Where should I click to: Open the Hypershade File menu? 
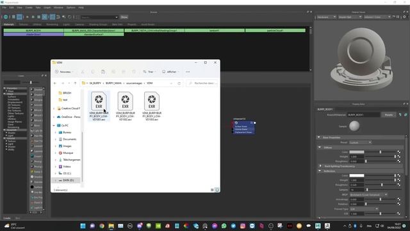tap(4, 8)
